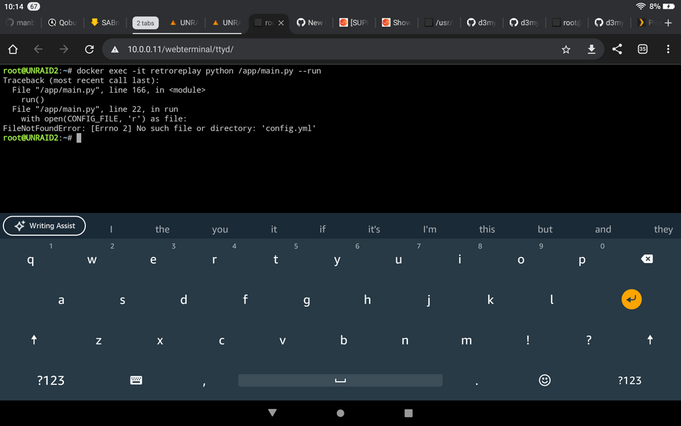The width and height of the screenshot is (681, 426).
Task: Tap the backspace key
Action: (647, 259)
